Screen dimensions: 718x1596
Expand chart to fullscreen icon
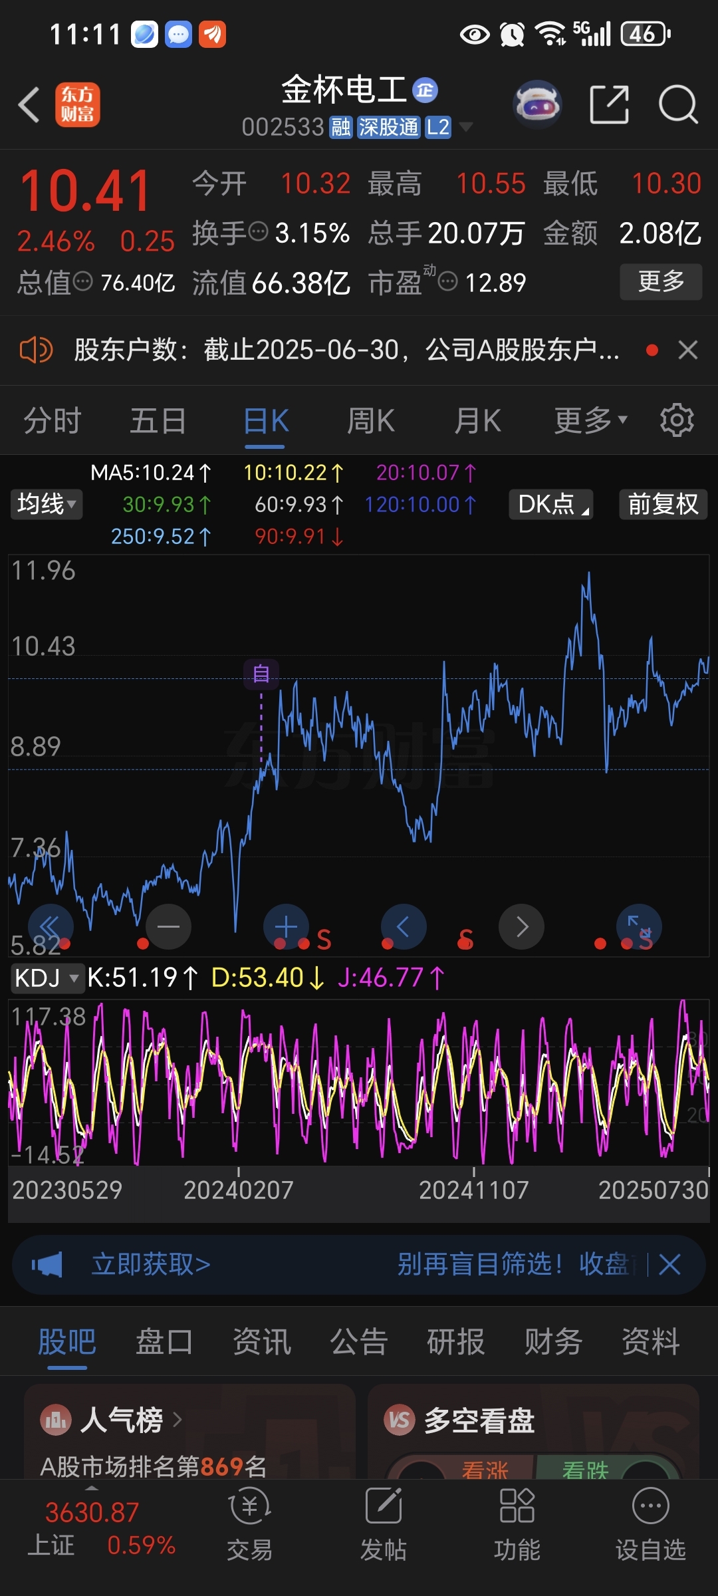tap(639, 926)
